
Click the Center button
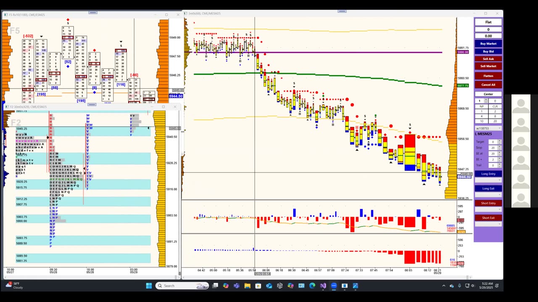pyautogui.click(x=488, y=94)
